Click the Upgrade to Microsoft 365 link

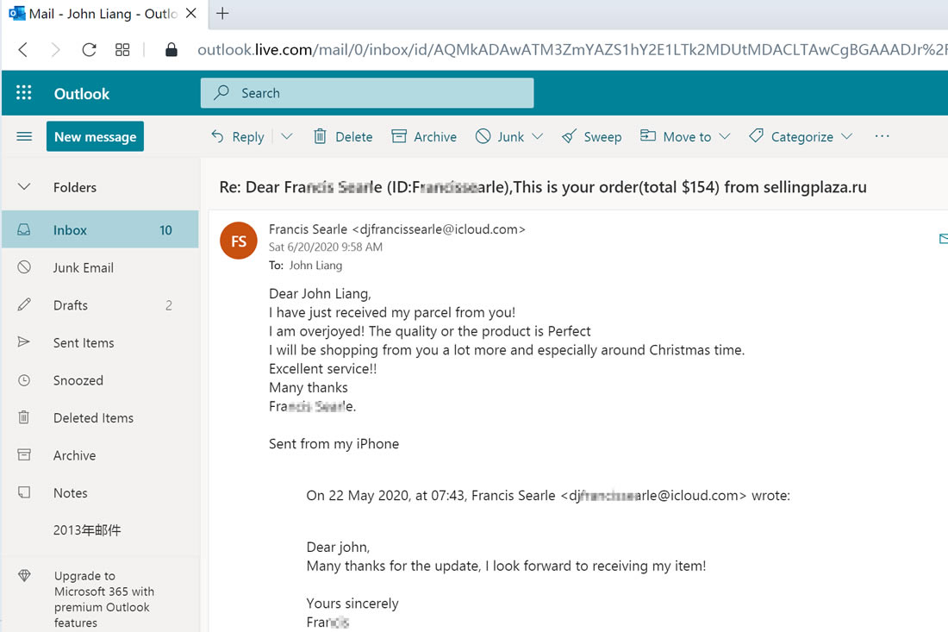104,598
